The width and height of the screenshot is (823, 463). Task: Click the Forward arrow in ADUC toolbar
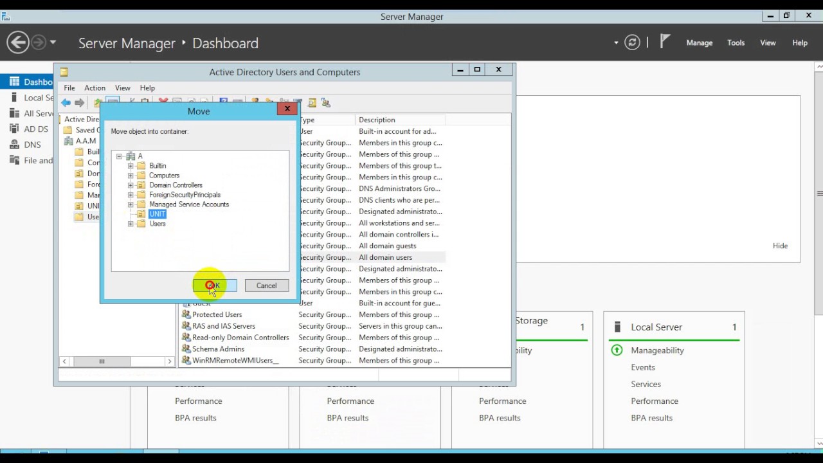click(x=80, y=102)
